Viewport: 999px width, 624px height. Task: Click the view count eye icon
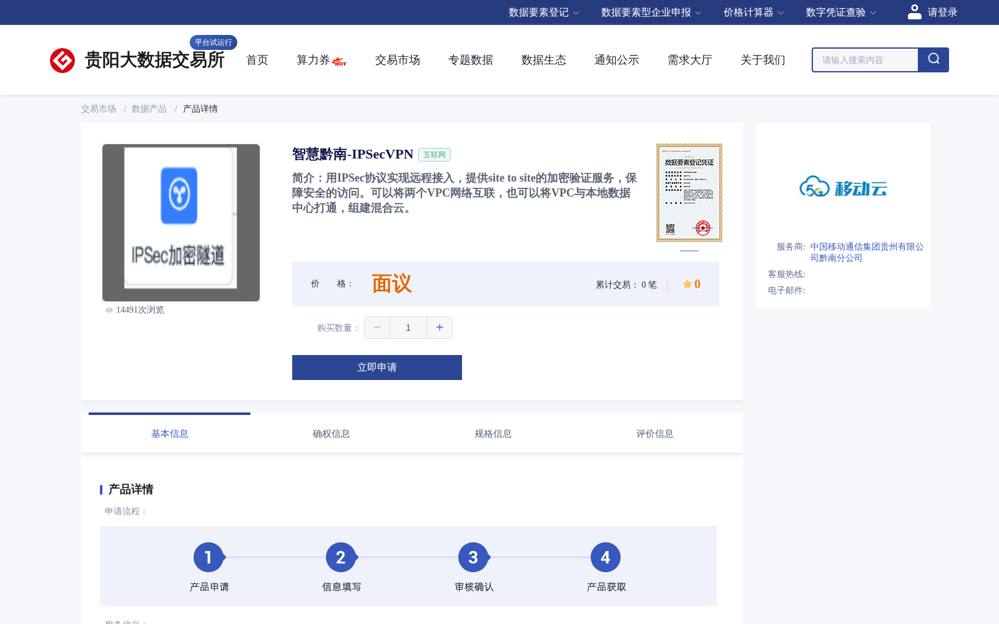pos(109,310)
